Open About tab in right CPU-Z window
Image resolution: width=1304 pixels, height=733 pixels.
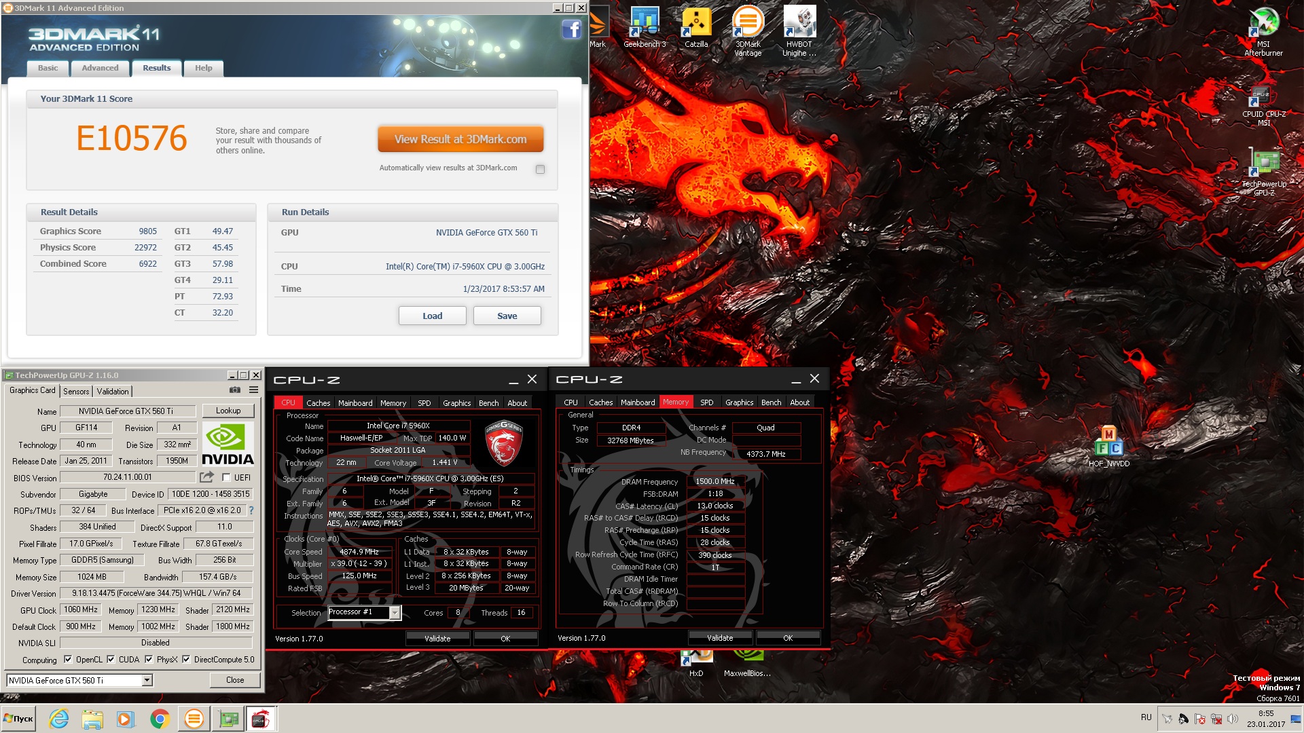799,402
